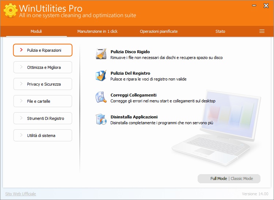Click the chevron beside Privacy e Sicurezza
The width and height of the screenshot is (274, 200).
click(21, 84)
